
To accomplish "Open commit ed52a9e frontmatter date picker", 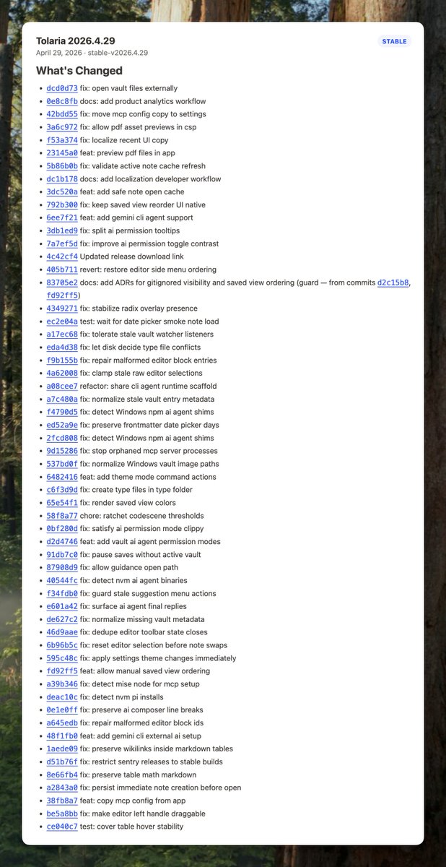I will (62, 426).
